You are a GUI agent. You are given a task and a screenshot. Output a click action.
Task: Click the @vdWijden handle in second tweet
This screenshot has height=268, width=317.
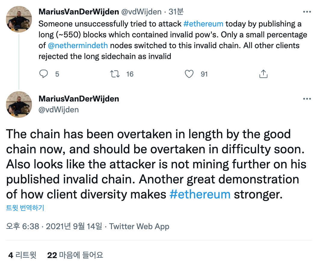pyautogui.click(x=59, y=110)
